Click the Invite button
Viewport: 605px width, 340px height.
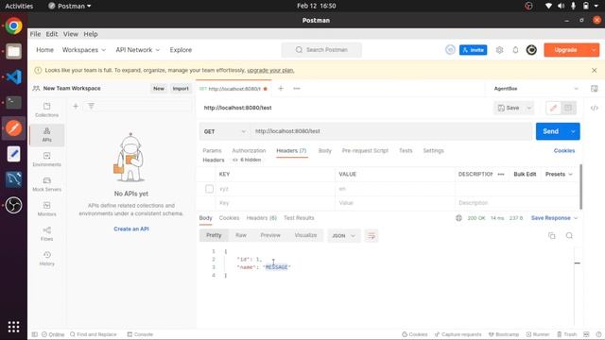[x=473, y=50]
